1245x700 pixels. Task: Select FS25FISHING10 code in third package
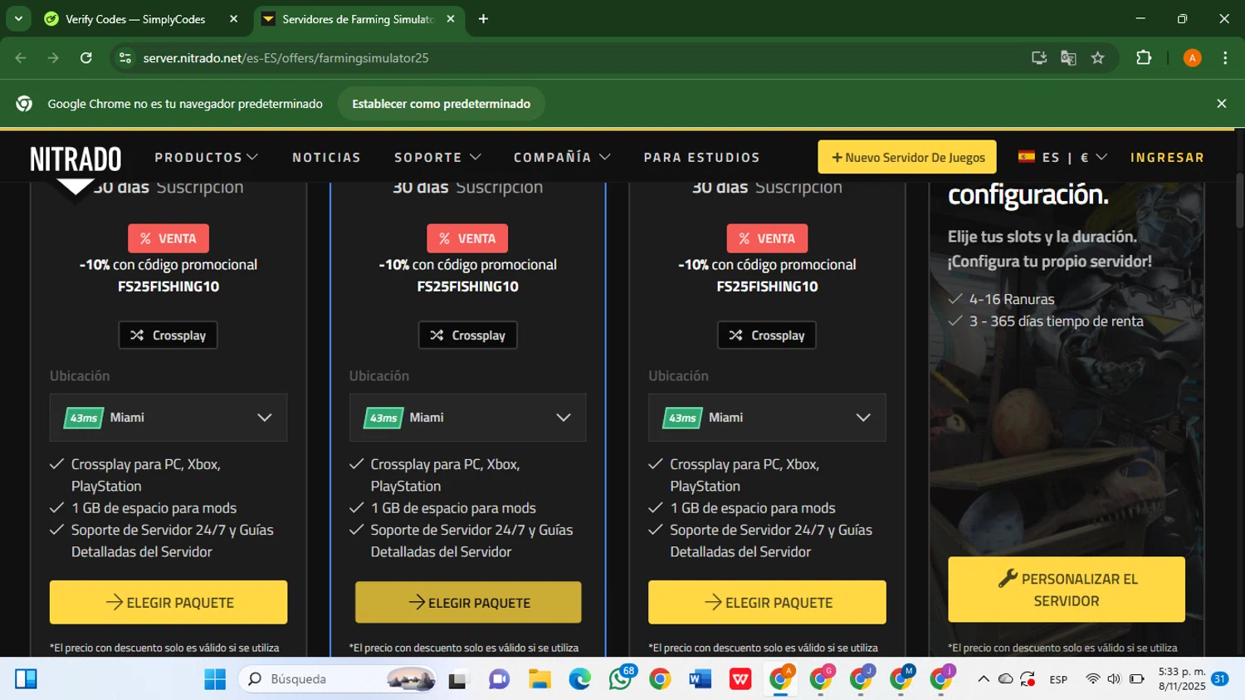pyautogui.click(x=767, y=286)
